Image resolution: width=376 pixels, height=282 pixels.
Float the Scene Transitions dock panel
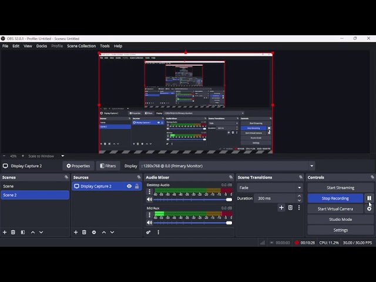point(301,177)
